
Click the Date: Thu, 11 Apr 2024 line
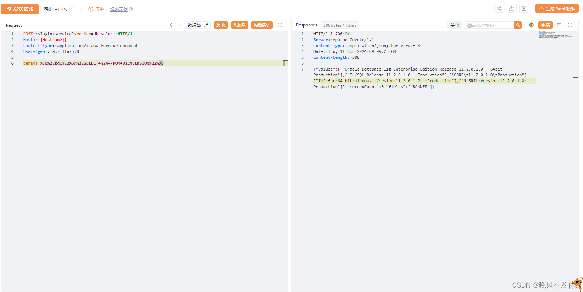(x=356, y=51)
